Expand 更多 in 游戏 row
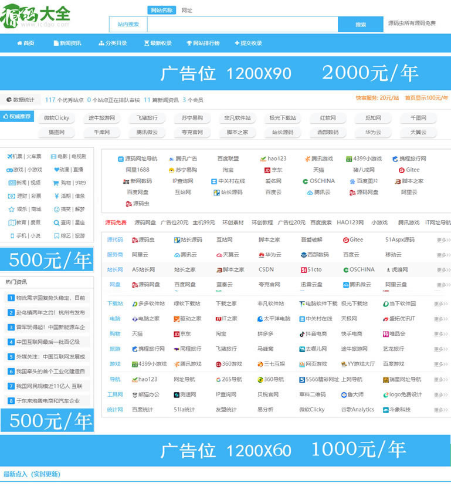This screenshot has width=451, height=486. point(441,364)
